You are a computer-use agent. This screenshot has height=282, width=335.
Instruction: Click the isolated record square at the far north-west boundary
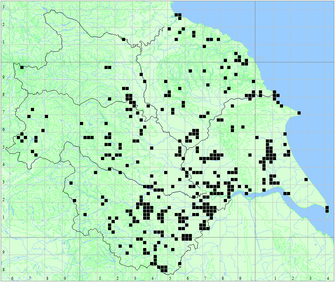click(22, 67)
